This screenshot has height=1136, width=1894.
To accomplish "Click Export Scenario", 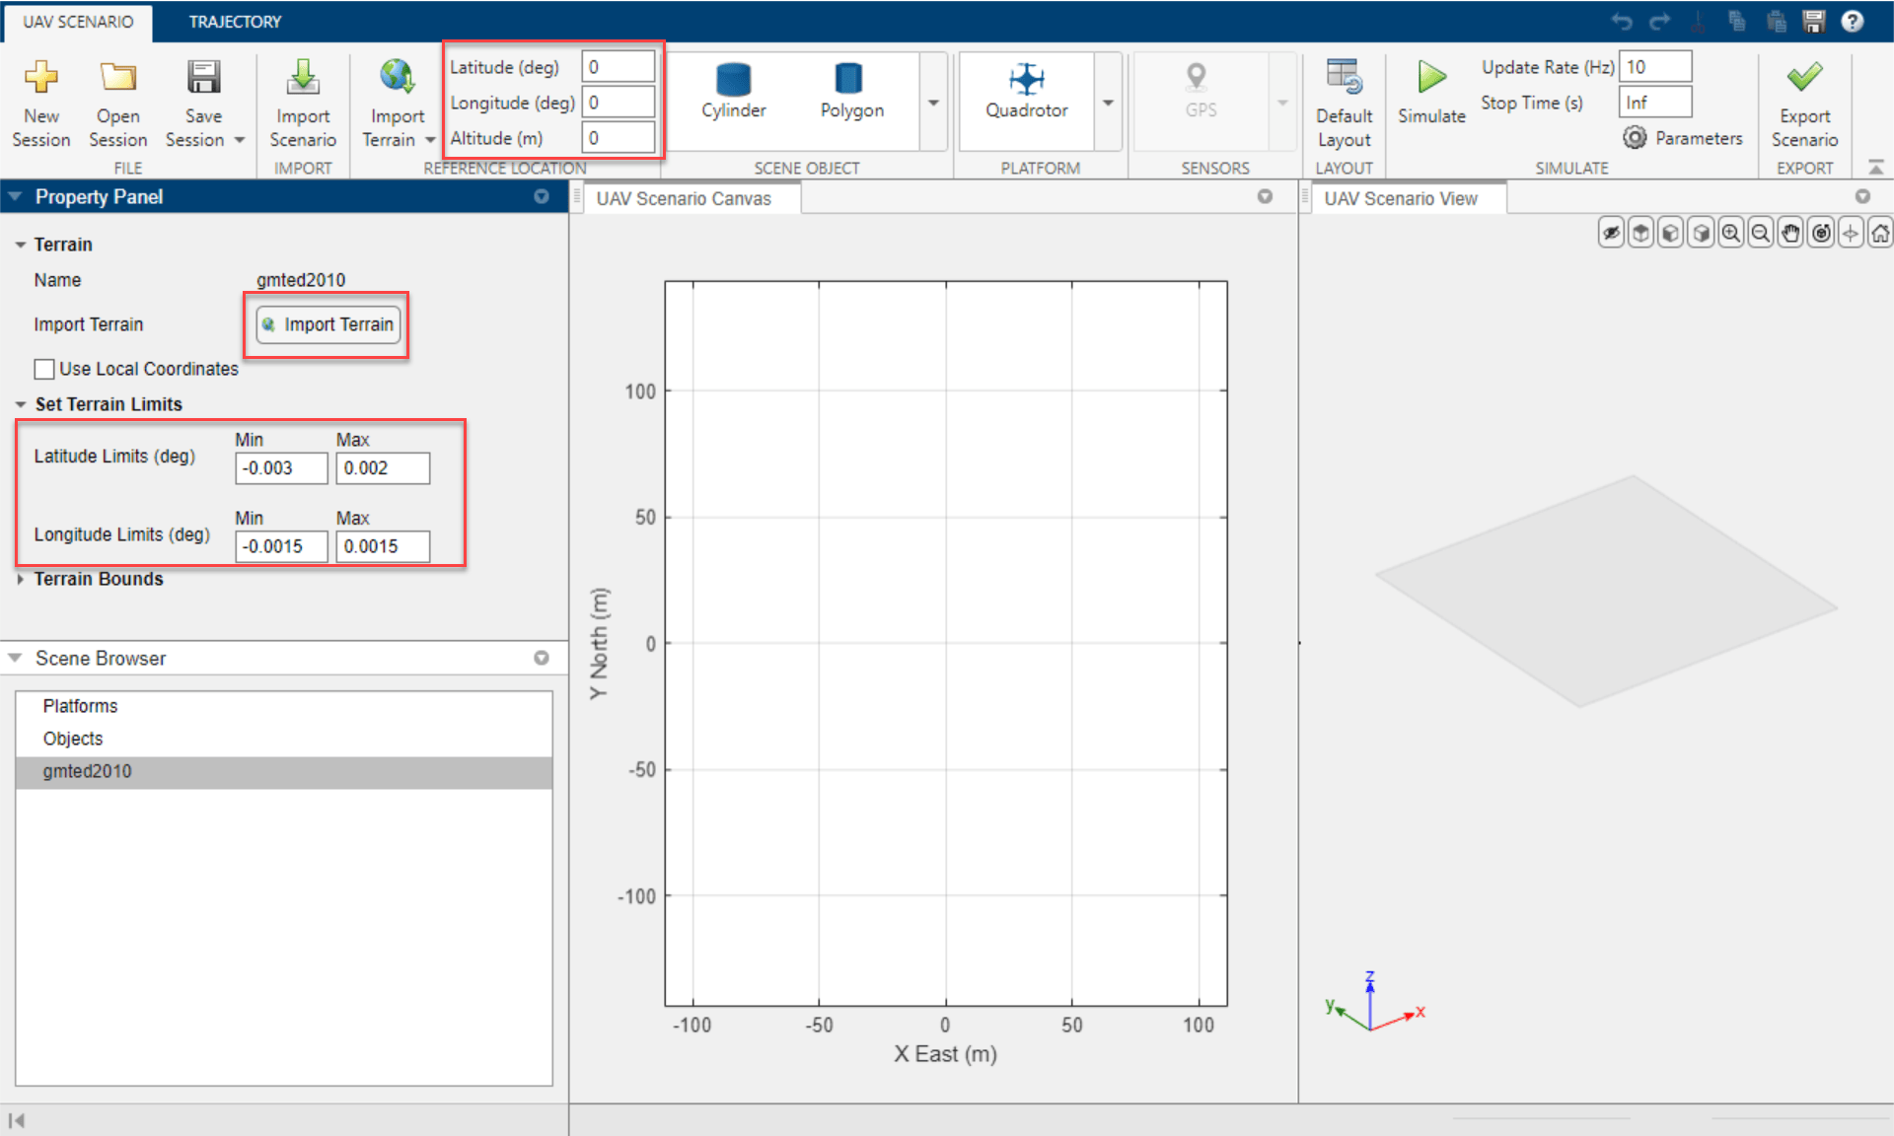I will point(1804,103).
